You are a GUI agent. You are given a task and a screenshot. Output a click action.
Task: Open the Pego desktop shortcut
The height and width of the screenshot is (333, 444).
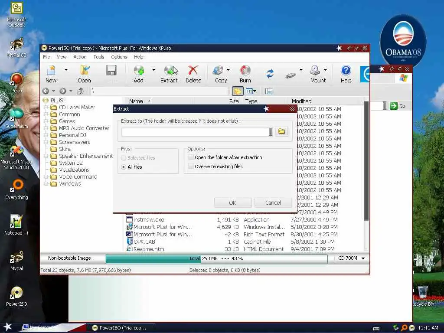[16, 83]
